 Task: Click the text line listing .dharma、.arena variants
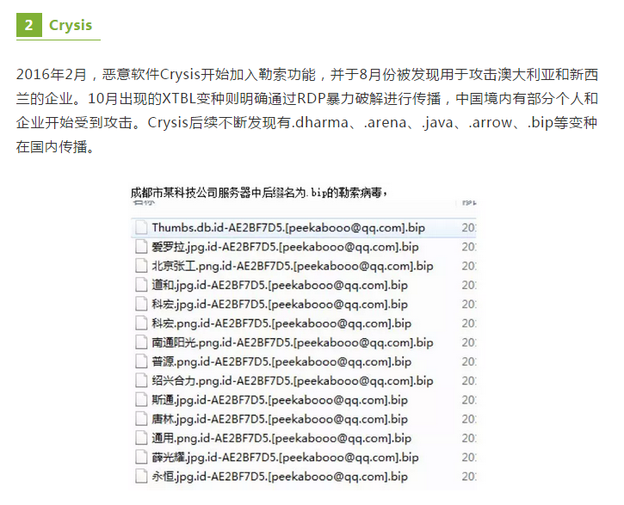(x=306, y=123)
